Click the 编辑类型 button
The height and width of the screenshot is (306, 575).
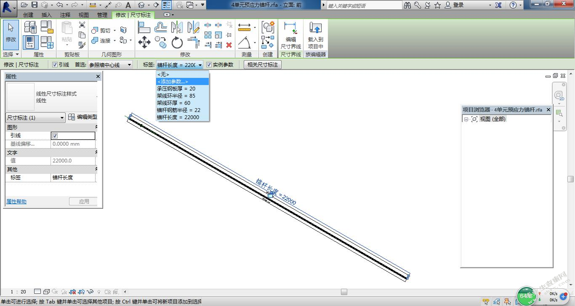(x=83, y=117)
